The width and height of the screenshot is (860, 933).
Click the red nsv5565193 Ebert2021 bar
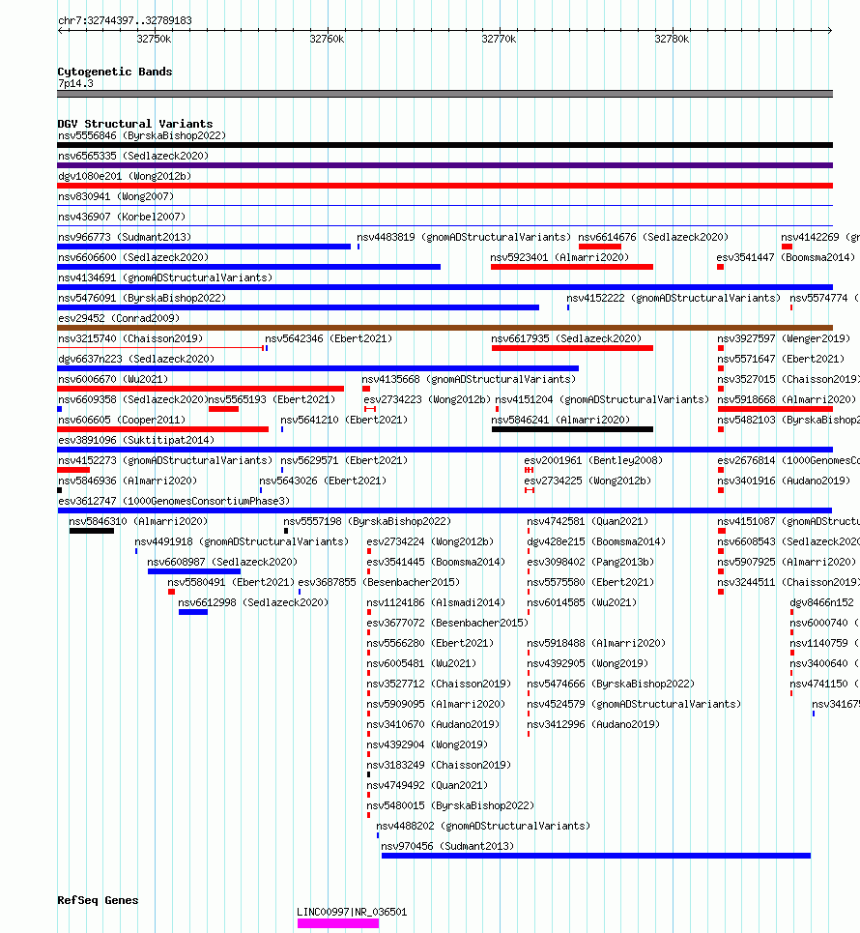223,409
